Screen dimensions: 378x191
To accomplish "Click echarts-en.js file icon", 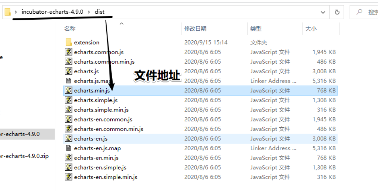I will click(68, 138).
